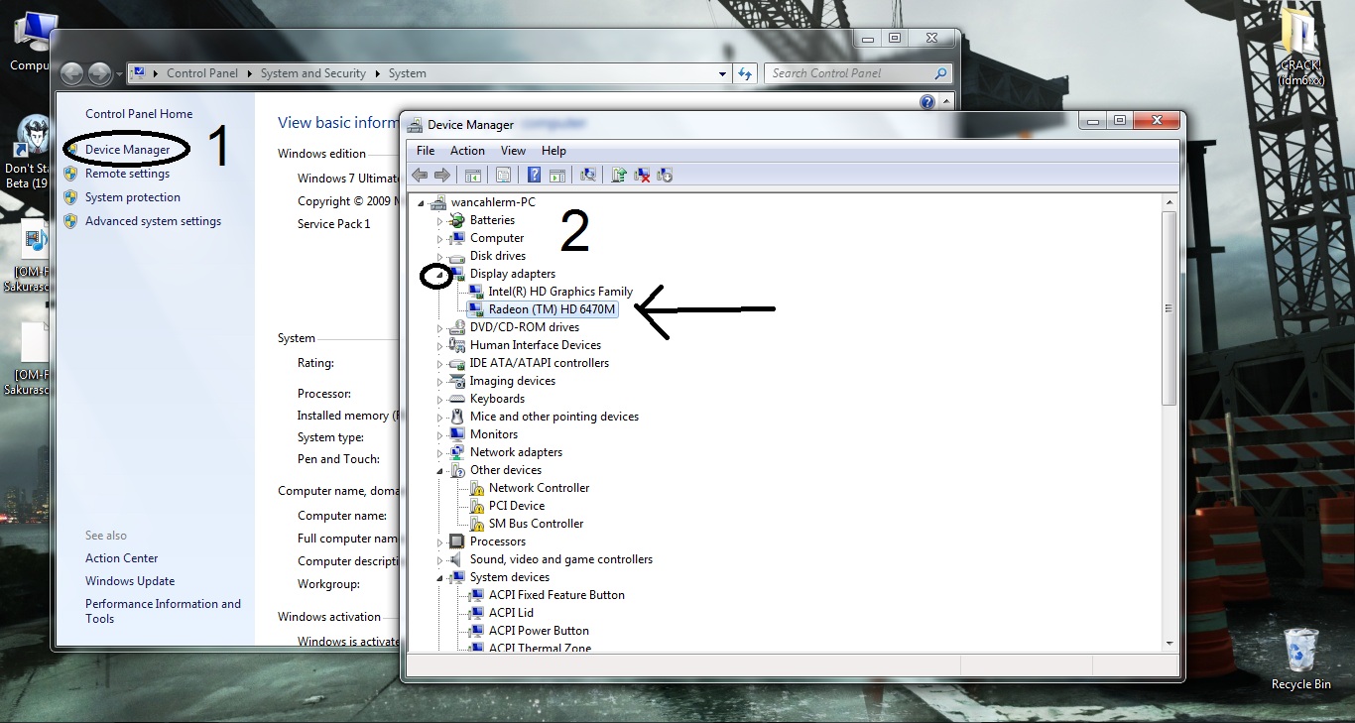
Task: Open Properties from the Device Manager toolbar
Action: [503, 176]
